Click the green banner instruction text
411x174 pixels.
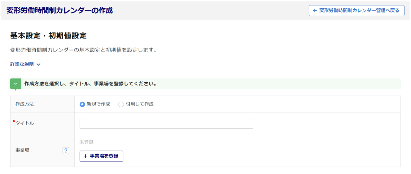(x=91, y=84)
